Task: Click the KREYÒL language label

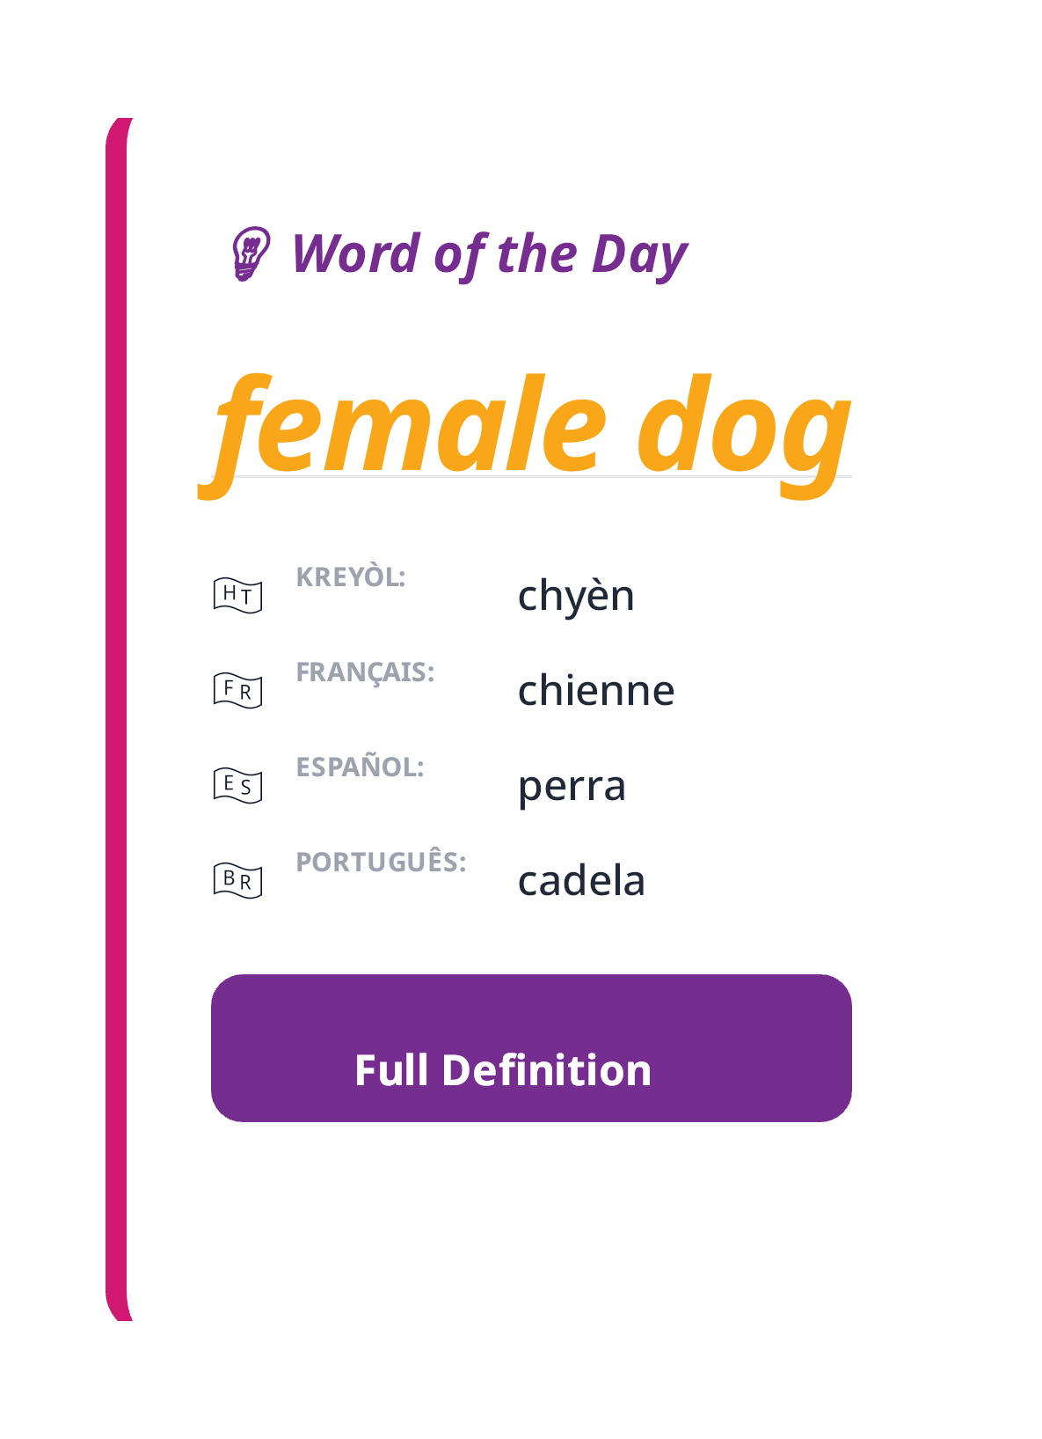Action: tap(352, 577)
